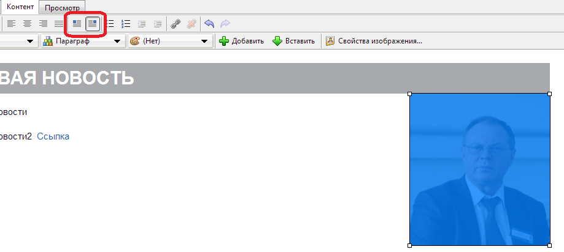Increase the paragraph indent
Image resolution: width=564 pixels, height=252 pixels.
tap(158, 24)
